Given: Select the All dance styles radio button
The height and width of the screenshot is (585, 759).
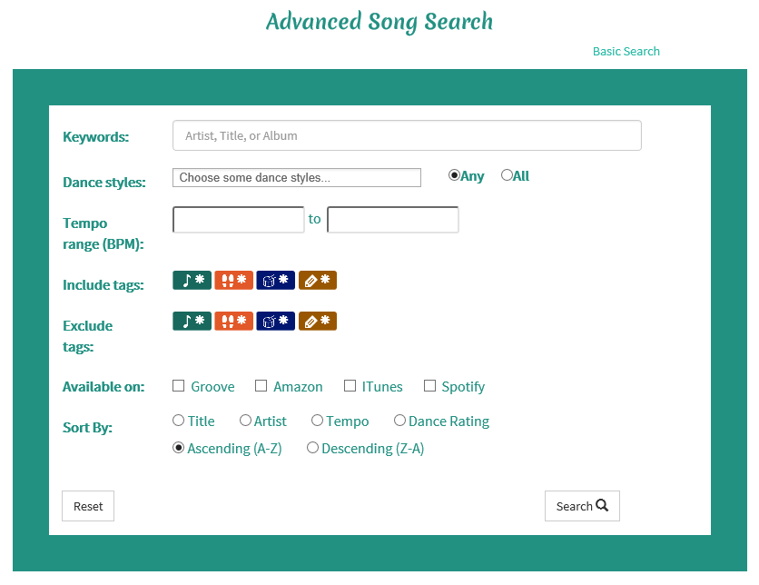Looking at the screenshot, I should point(507,175).
